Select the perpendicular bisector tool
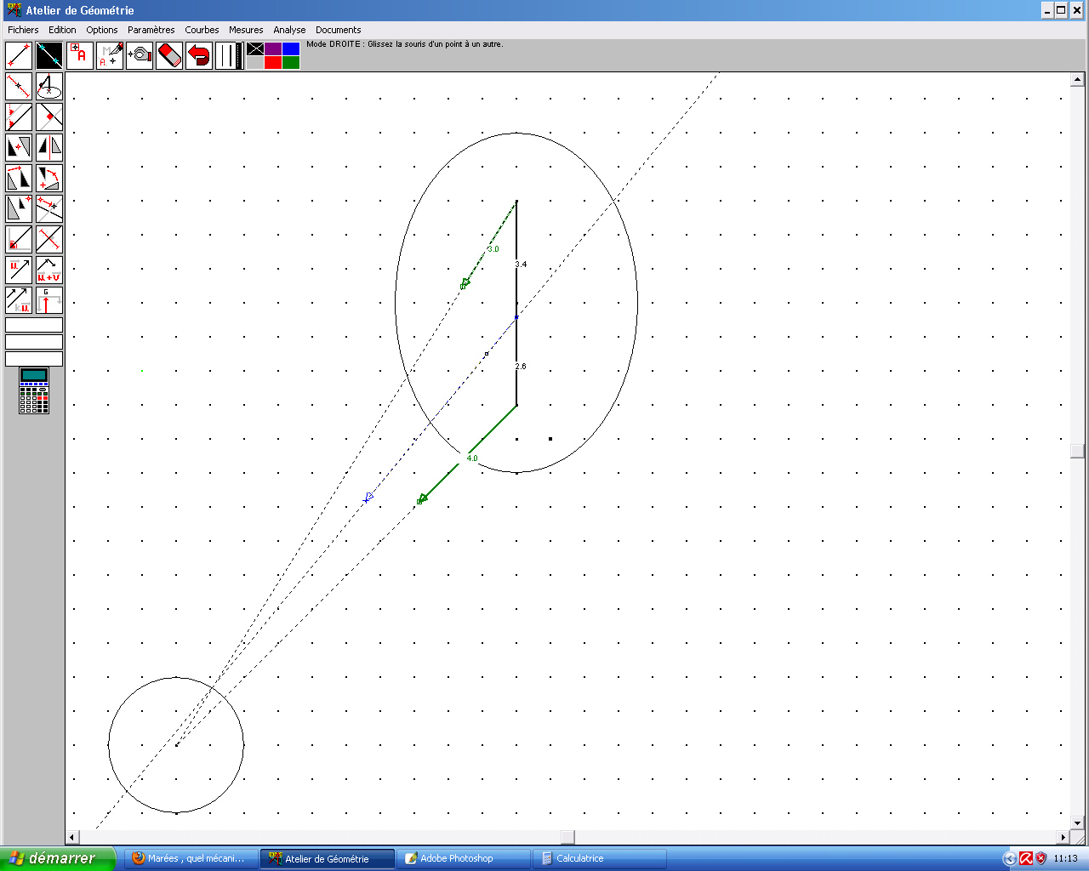 click(49, 239)
